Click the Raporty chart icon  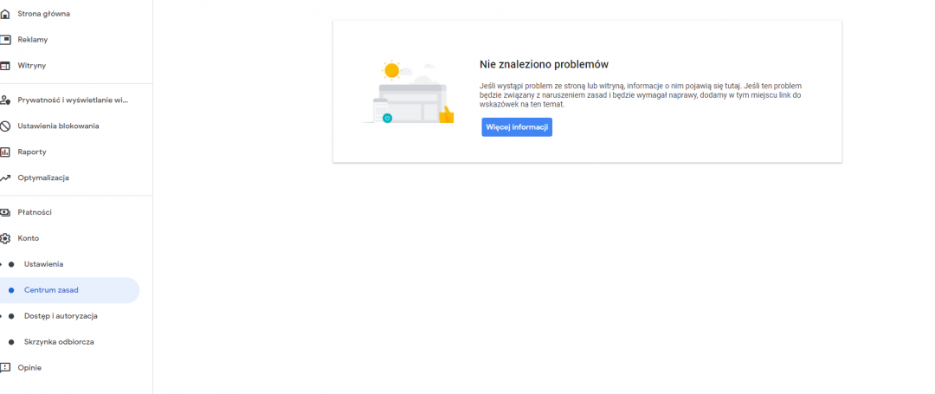coord(4,152)
